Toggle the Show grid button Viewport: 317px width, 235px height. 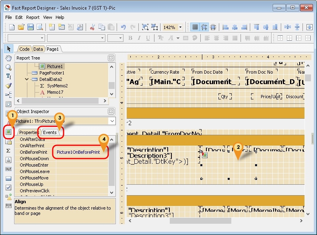tap(195, 27)
